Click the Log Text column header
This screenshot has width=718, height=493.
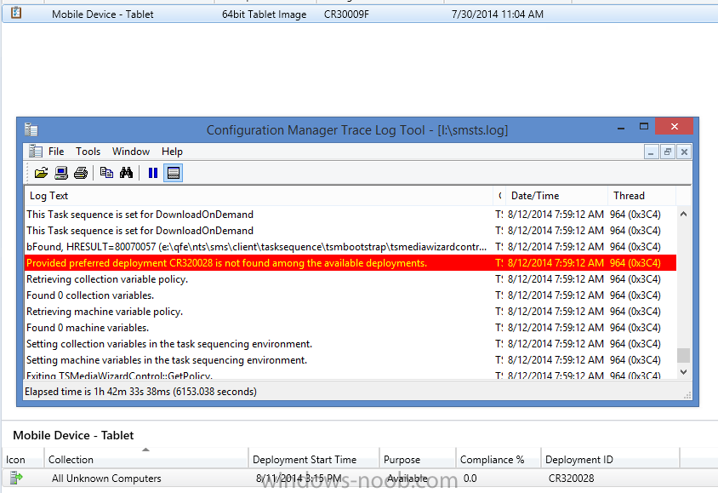tap(259, 196)
